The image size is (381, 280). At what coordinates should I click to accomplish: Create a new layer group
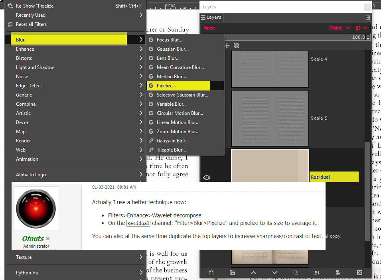(232, 273)
